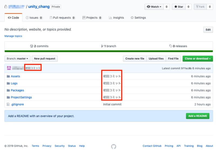This screenshot has height=150, width=216.
Task: Click Upload files button
Action: tap(156, 59)
